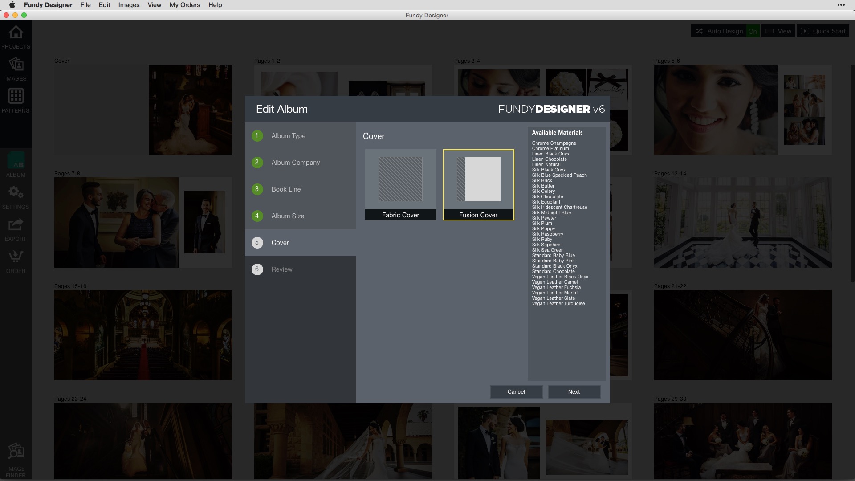This screenshot has width=855, height=481.
Task: Open the File menu
Action: pyautogui.click(x=85, y=5)
